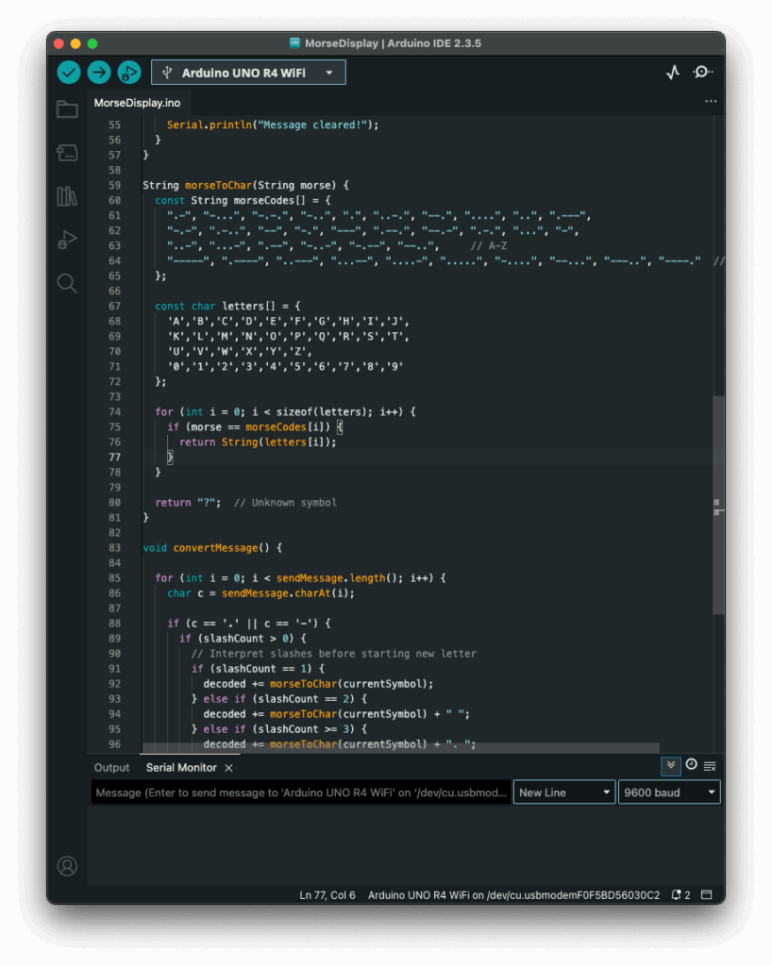Click 'return String(letters[i]);' on line 76
Image resolution: width=772 pixels, height=966 pixels.
pyautogui.click(x=258, y=442)
